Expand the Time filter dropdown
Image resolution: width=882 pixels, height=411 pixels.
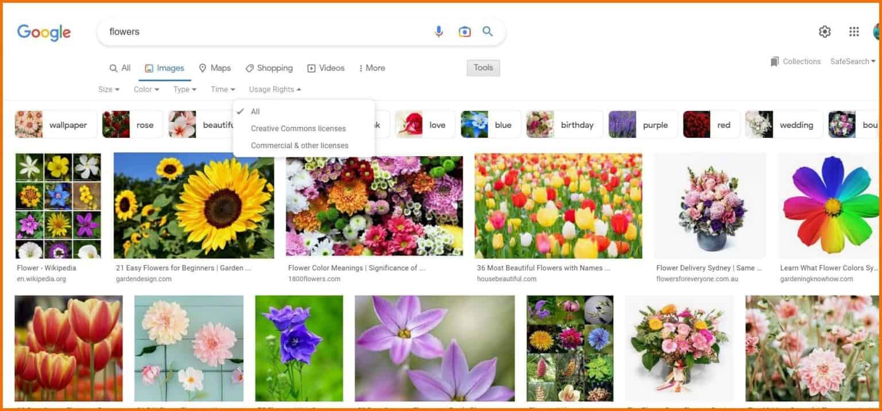click(222, 89)
